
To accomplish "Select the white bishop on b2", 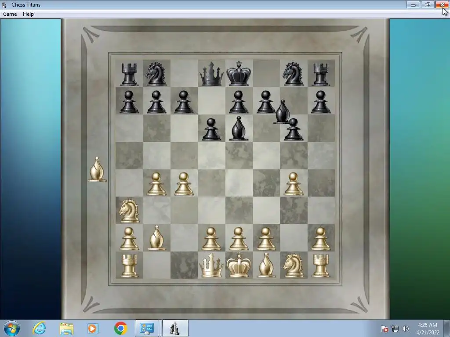I will (x=156, y=238).
